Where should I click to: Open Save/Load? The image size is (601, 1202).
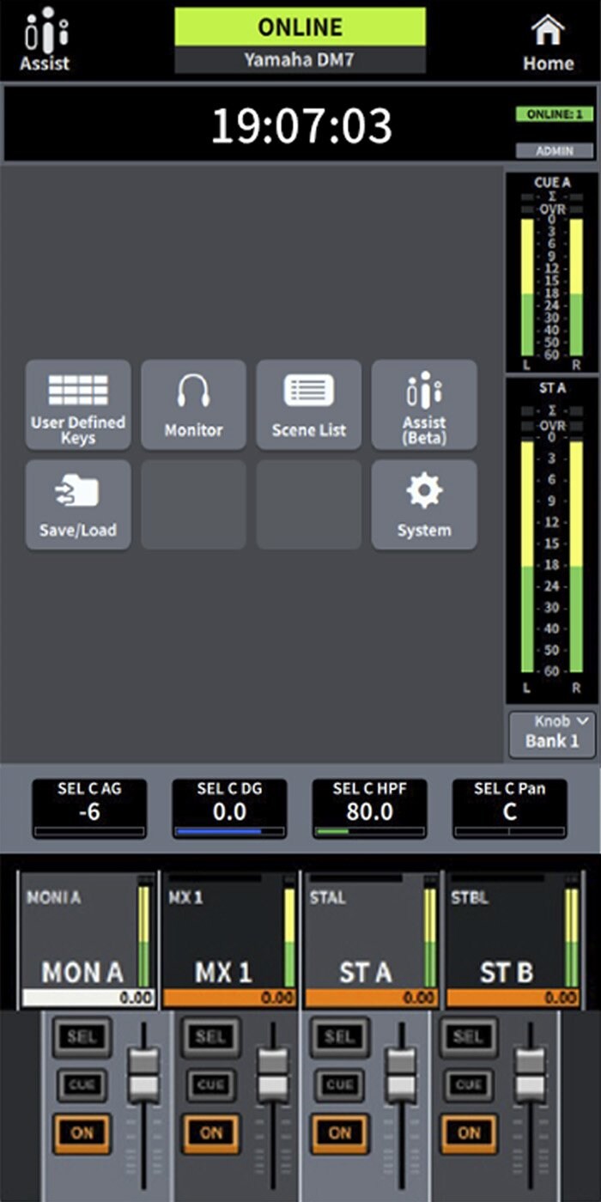click(x=78, y=505)
